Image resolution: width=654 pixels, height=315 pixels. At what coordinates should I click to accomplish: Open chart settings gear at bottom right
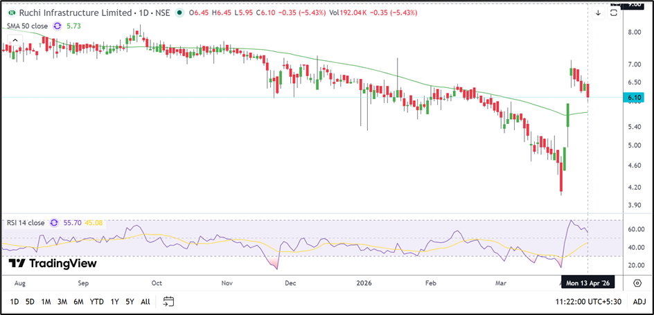(636, 282)
